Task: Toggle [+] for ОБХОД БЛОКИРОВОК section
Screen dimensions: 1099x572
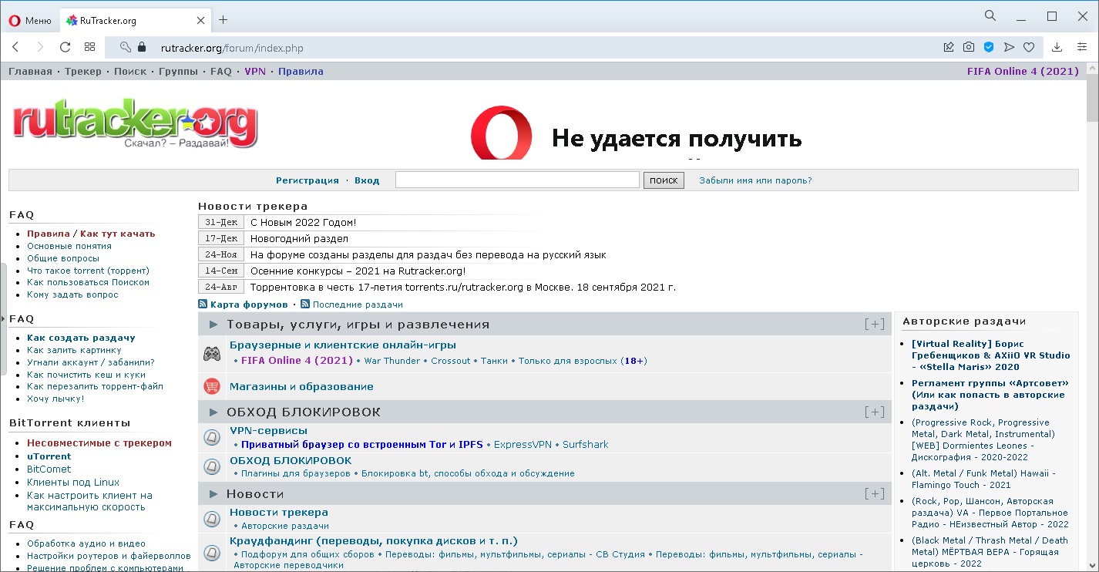Action: pos(875,412)
